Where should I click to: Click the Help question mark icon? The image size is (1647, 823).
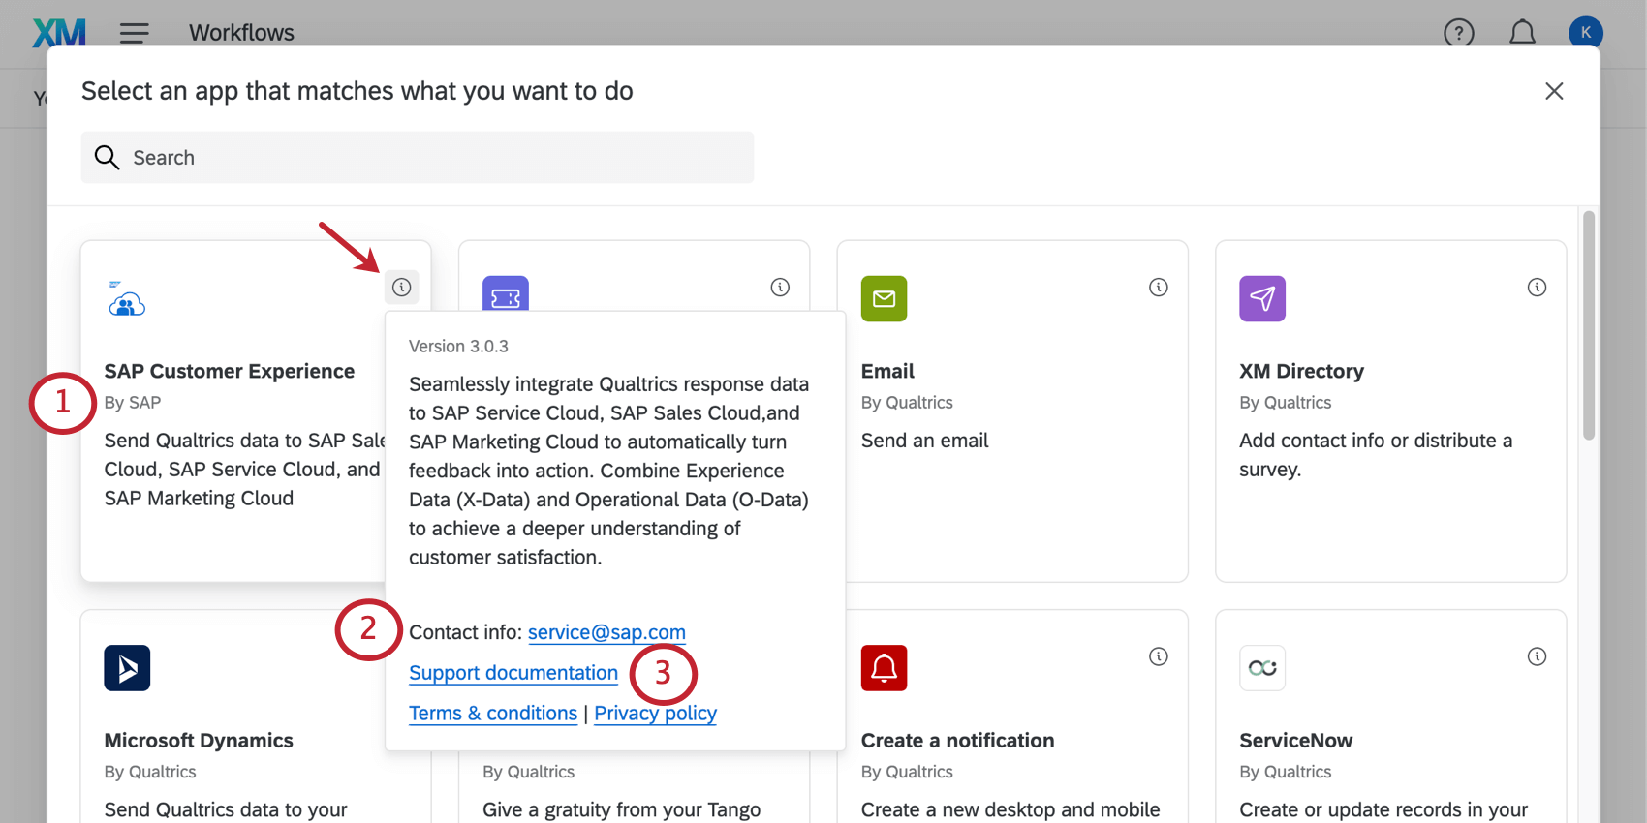tap(1458, 33)
